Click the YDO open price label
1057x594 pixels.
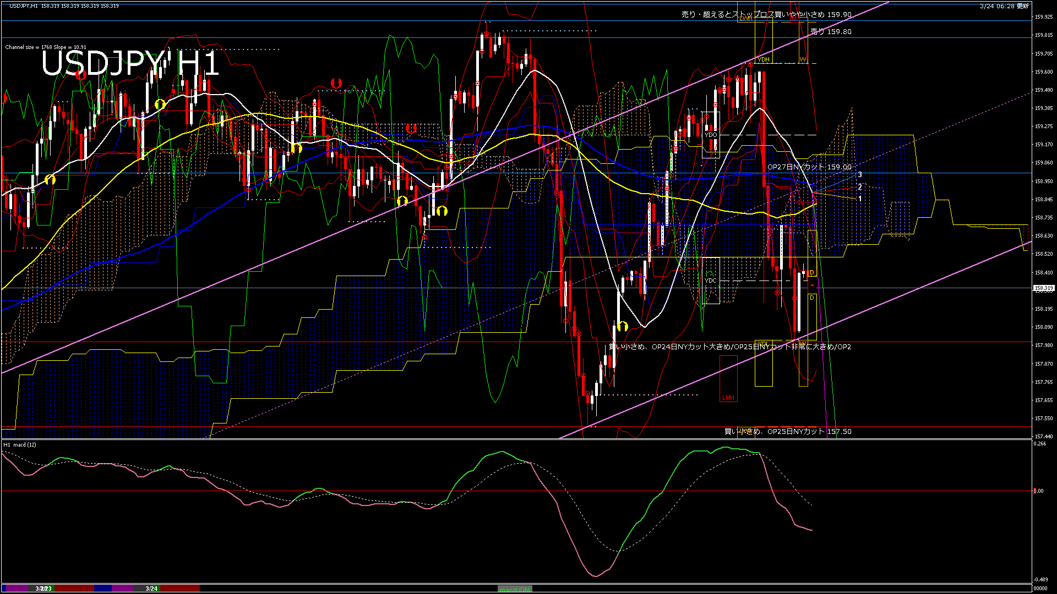coord(711,135)
